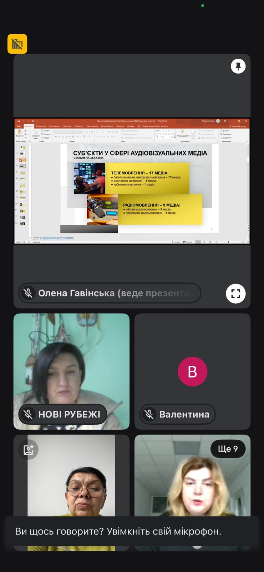Tap the muted microphone icon beside Олена Гавінська
Image resolution: width=264 pixels, height=572 pixels.
(x=28, y=293)
